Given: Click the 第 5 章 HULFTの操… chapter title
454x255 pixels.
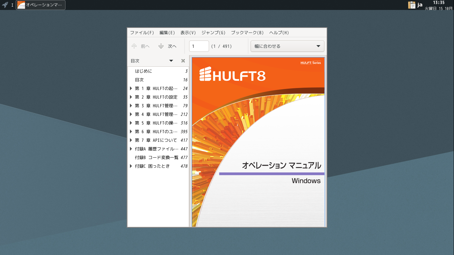Looking at the screenshot, I should (156, 123).
